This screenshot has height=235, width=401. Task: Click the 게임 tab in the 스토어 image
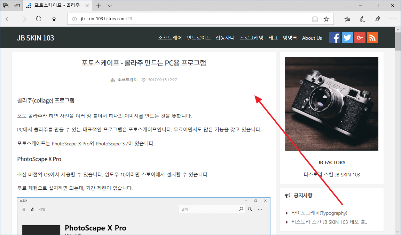point(42,209)
